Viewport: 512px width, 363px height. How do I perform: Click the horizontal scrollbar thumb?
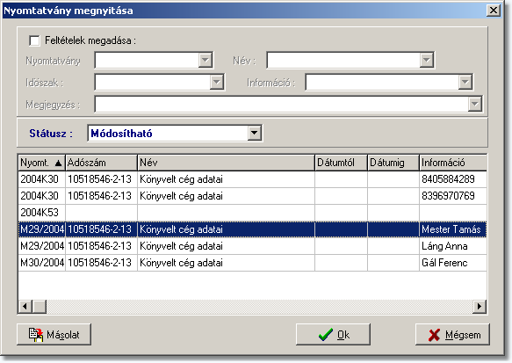[40, 307]
